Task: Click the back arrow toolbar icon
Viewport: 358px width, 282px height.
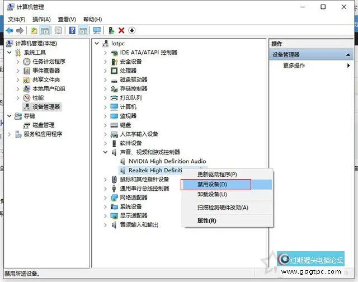Action: [10, 30]
